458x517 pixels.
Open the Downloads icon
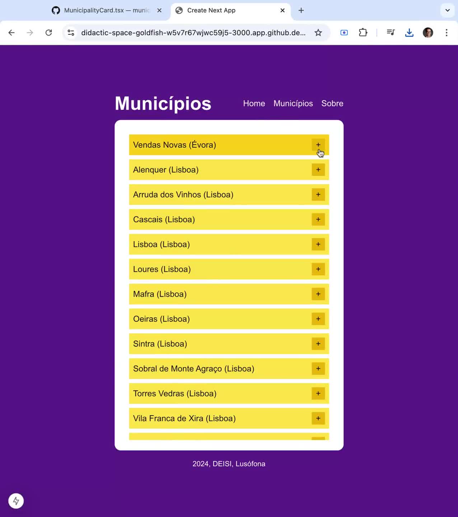tap(409, 33)
